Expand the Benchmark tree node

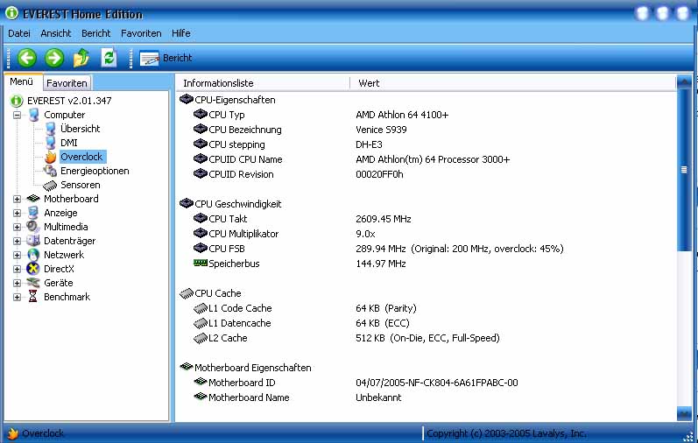click(x=17, y=297)
